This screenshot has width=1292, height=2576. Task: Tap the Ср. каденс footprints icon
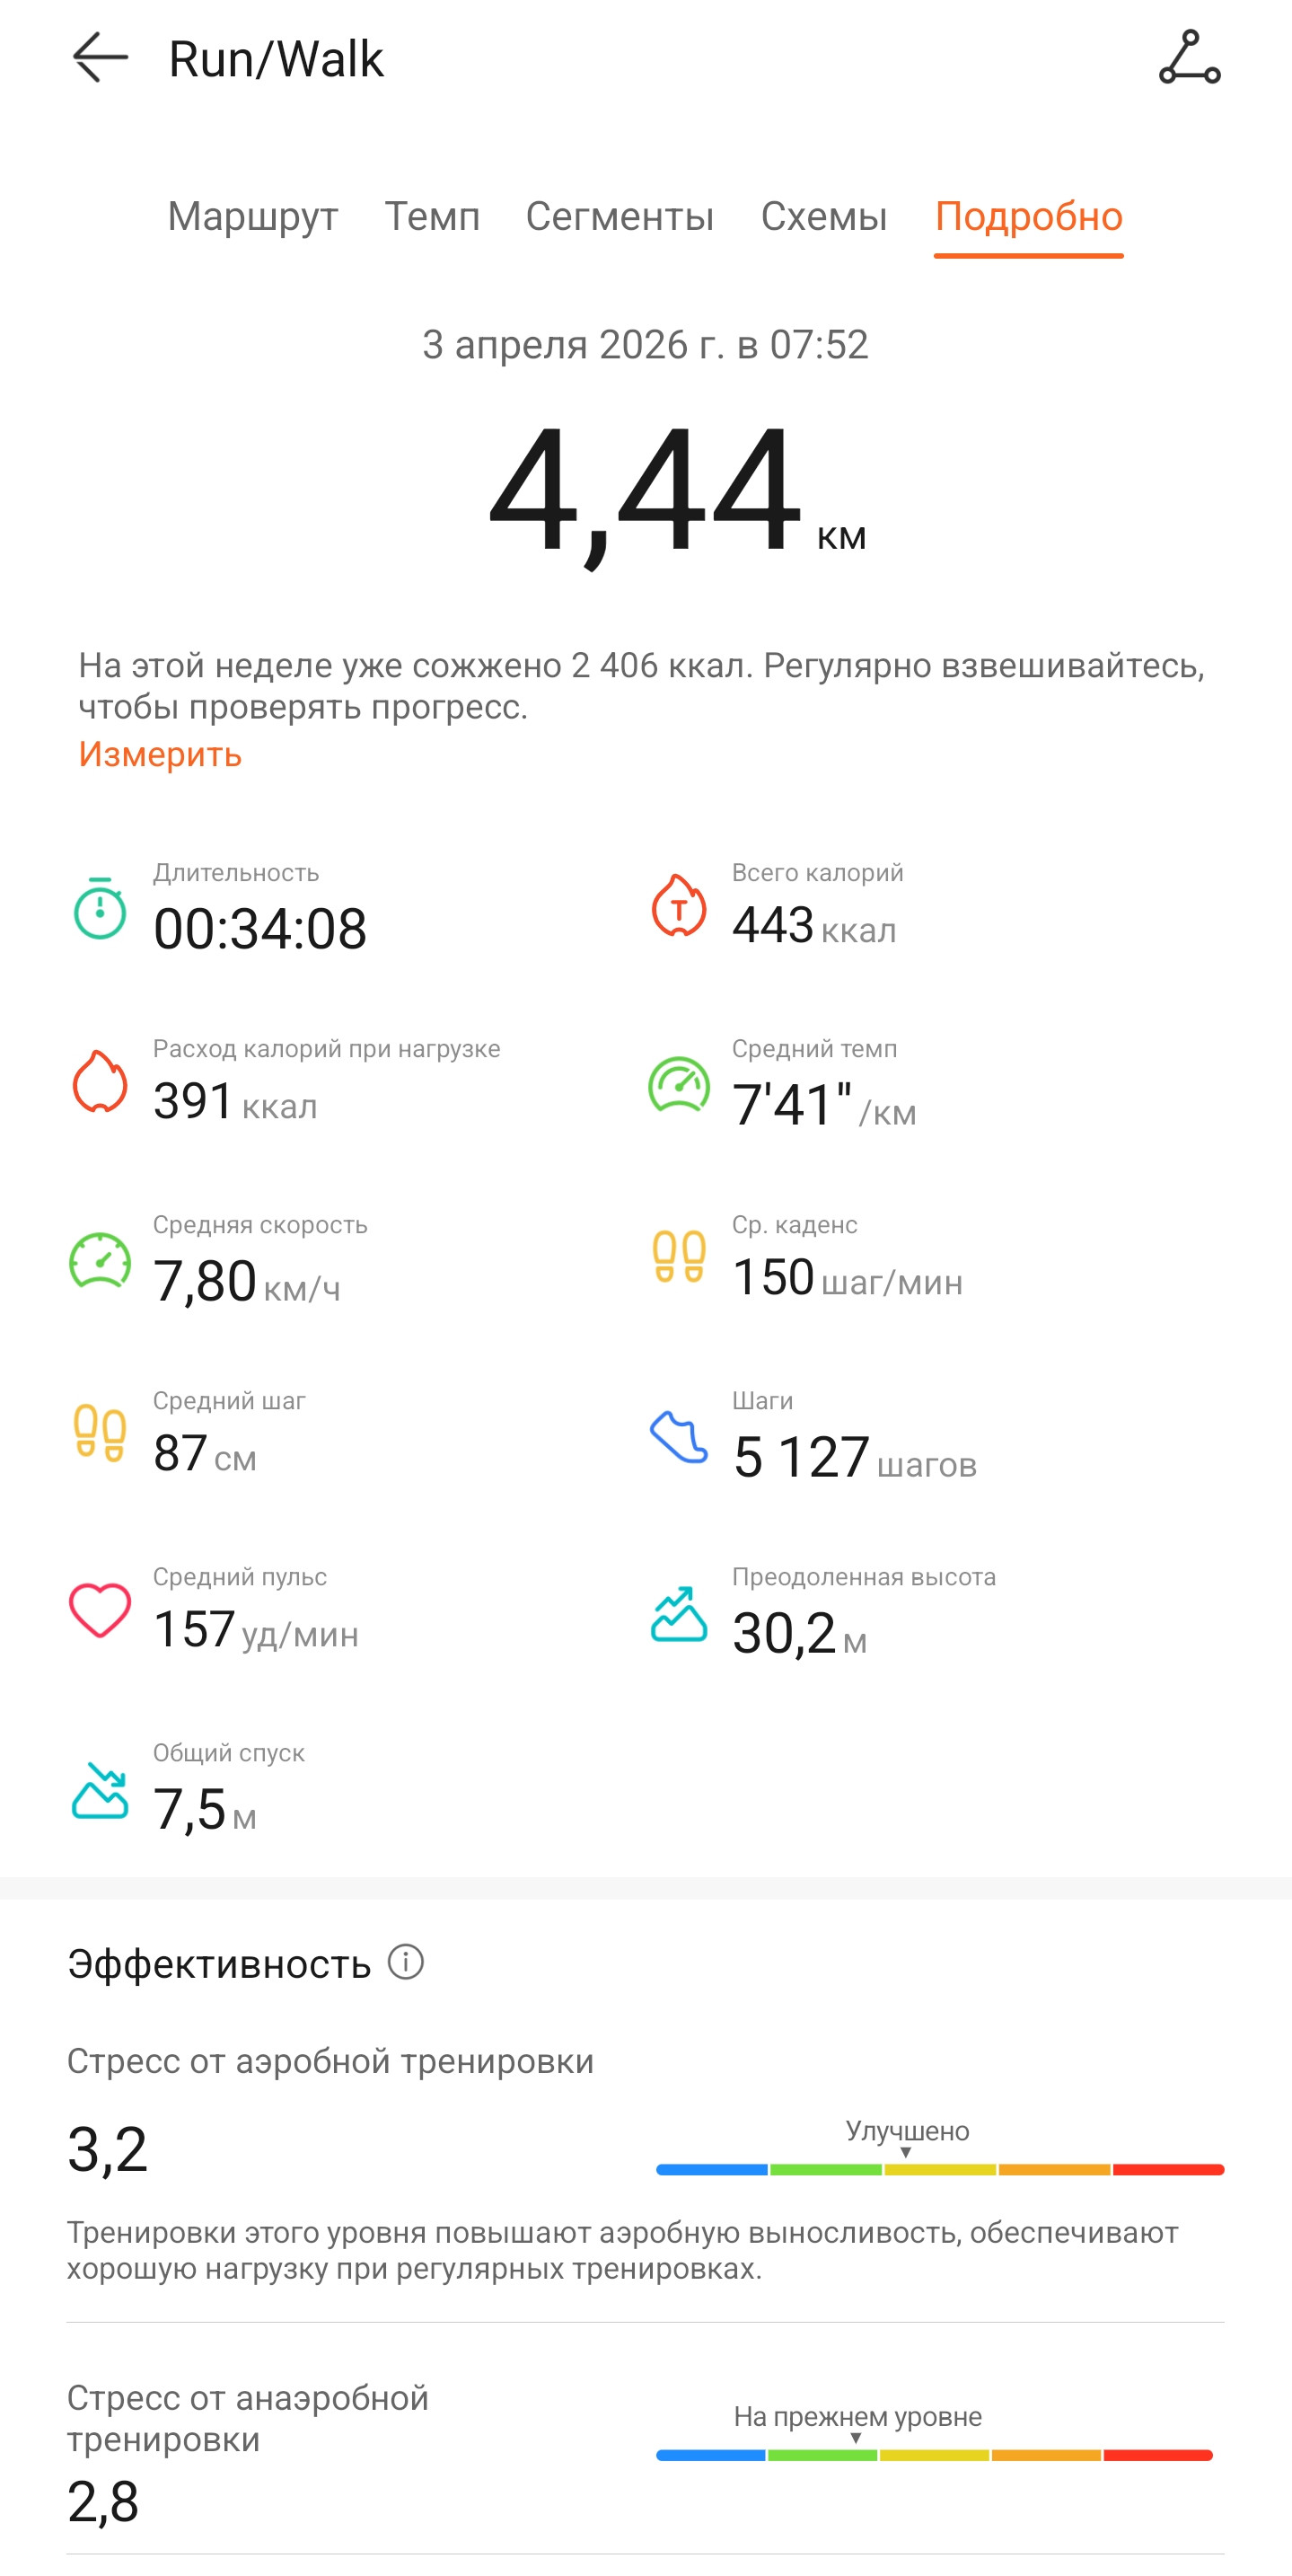pyautogui.click(x=679, y=1256)
